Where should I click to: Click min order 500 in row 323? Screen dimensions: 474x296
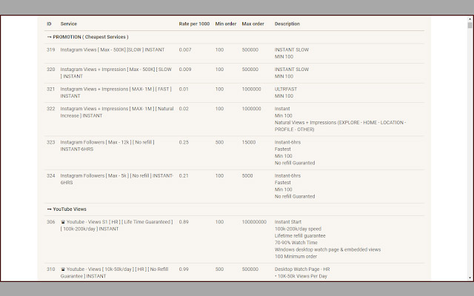(219, 142)
